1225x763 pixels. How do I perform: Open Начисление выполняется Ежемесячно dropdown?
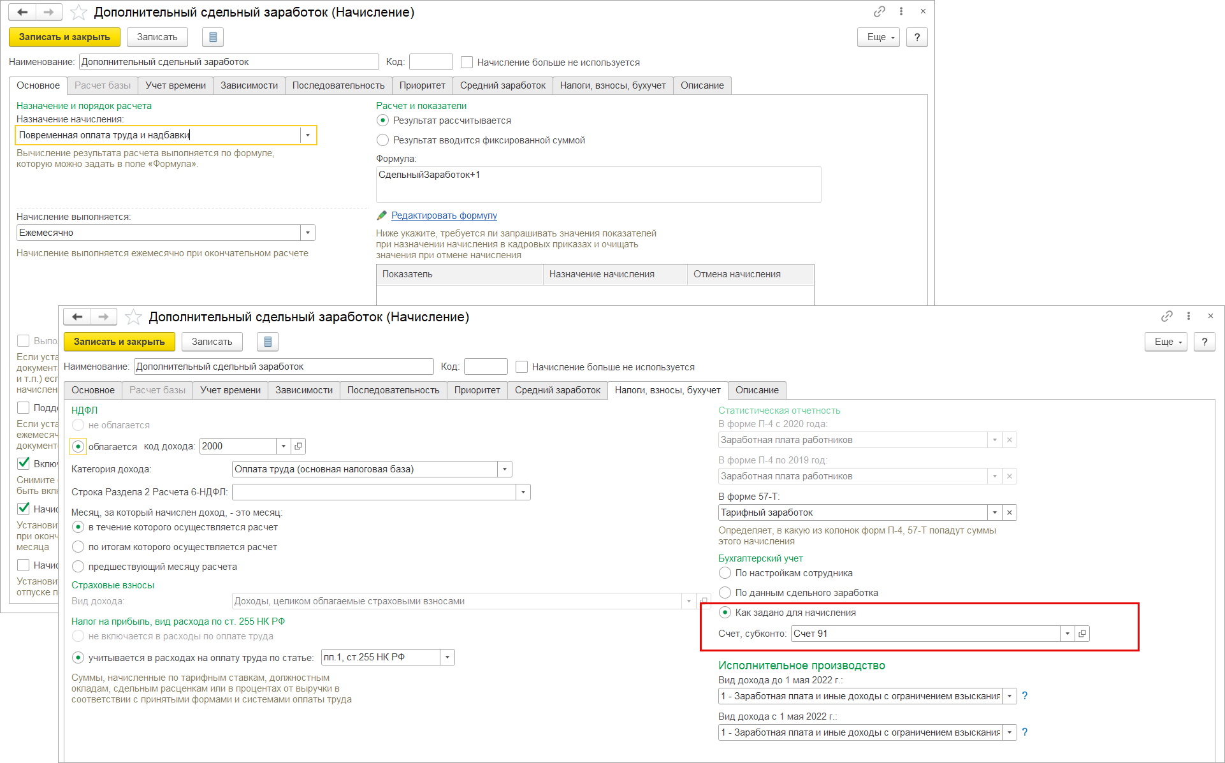[x=307, y=233]
